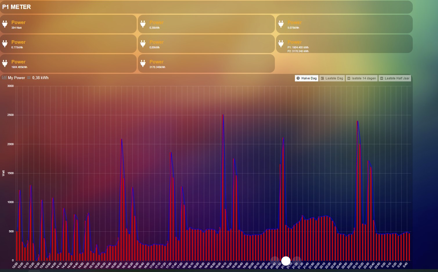Screen dimensions: 438x272
Task: Go to the previous slide indicator dot
Action: [275, 261]
